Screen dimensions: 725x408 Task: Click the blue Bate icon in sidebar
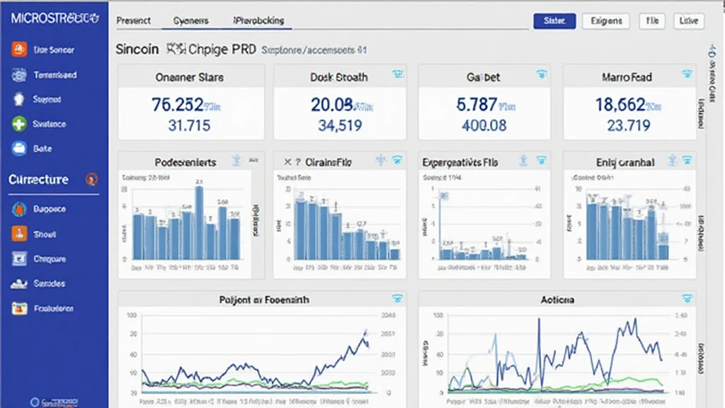pyautogui.click(x=18, y=149)
